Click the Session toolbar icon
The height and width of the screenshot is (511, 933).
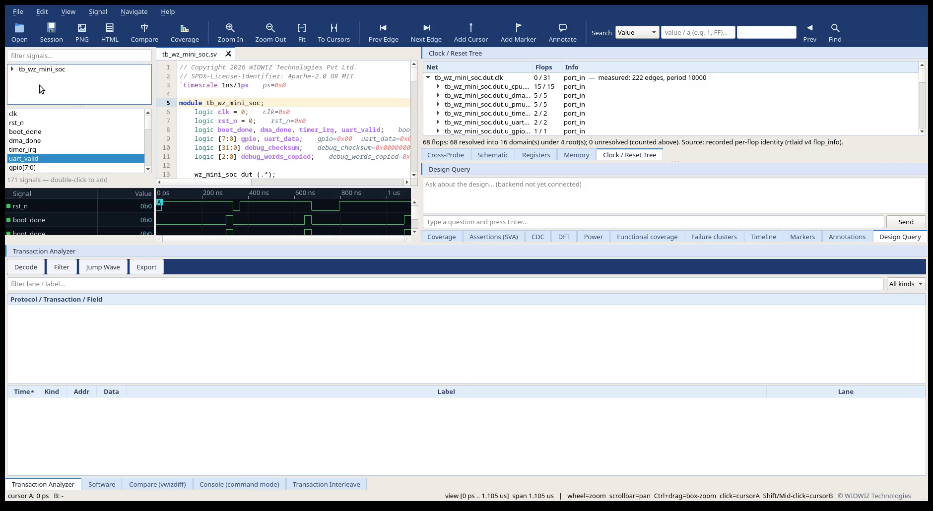pos(51,33)
